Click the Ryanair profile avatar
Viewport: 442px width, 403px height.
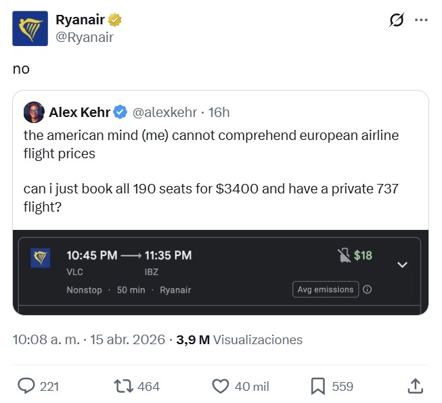point(30,28)
